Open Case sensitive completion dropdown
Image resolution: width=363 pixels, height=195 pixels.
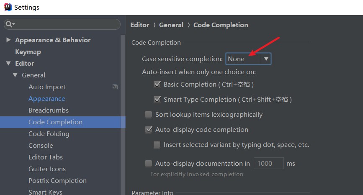point(266,59)
